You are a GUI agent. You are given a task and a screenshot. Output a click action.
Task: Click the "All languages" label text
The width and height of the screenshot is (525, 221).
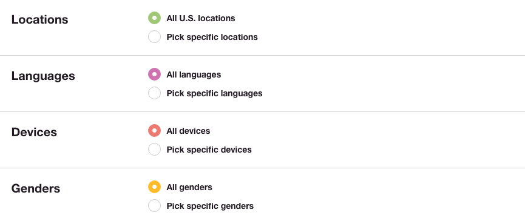194,74
